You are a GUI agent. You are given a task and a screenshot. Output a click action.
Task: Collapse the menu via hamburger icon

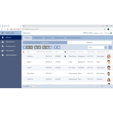(x=3, y=33)
